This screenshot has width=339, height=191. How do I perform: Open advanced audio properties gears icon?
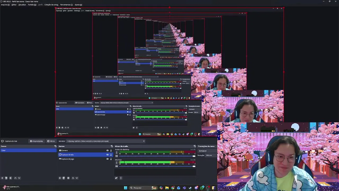click(x=116, y=178)
